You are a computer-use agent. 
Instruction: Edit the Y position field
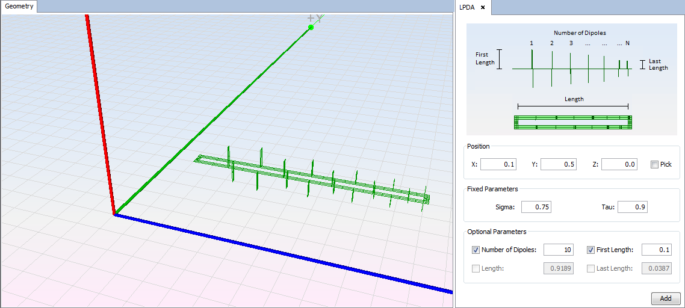[x=558, y=164]
